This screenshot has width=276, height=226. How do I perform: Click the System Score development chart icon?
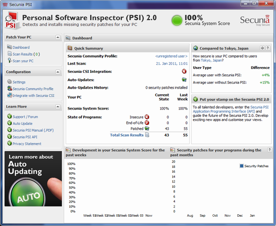click(x=68, y=150)
